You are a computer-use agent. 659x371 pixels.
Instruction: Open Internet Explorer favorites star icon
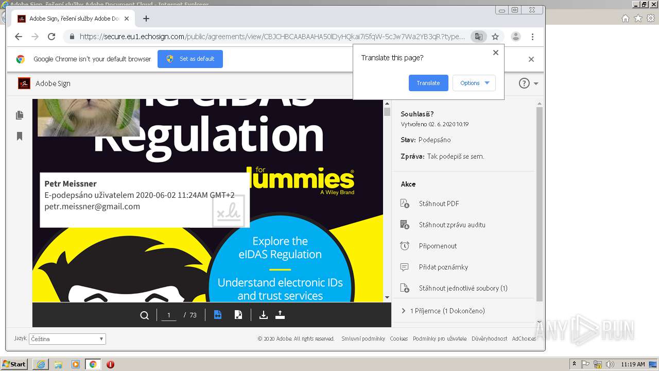point(638,19)
